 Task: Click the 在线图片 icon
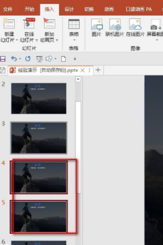[x=135, y=24]
